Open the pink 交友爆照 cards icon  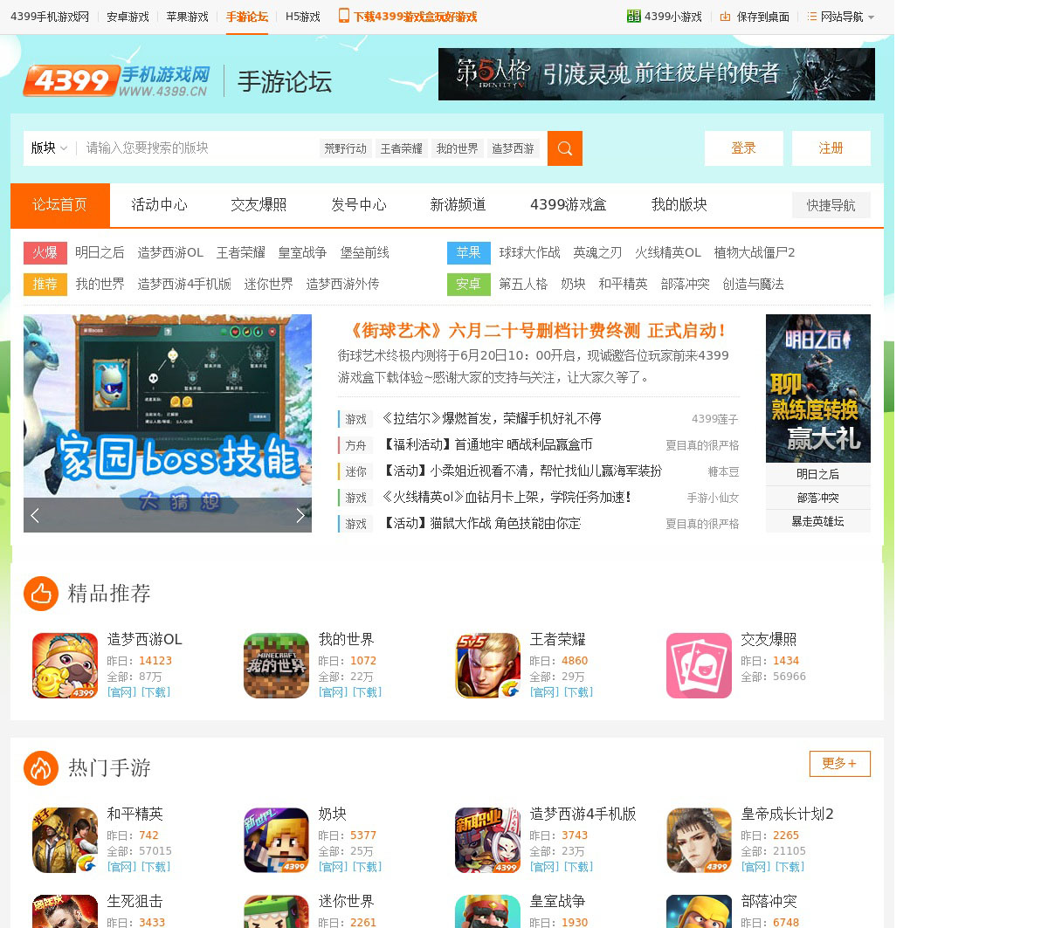[x=699, y=665]
